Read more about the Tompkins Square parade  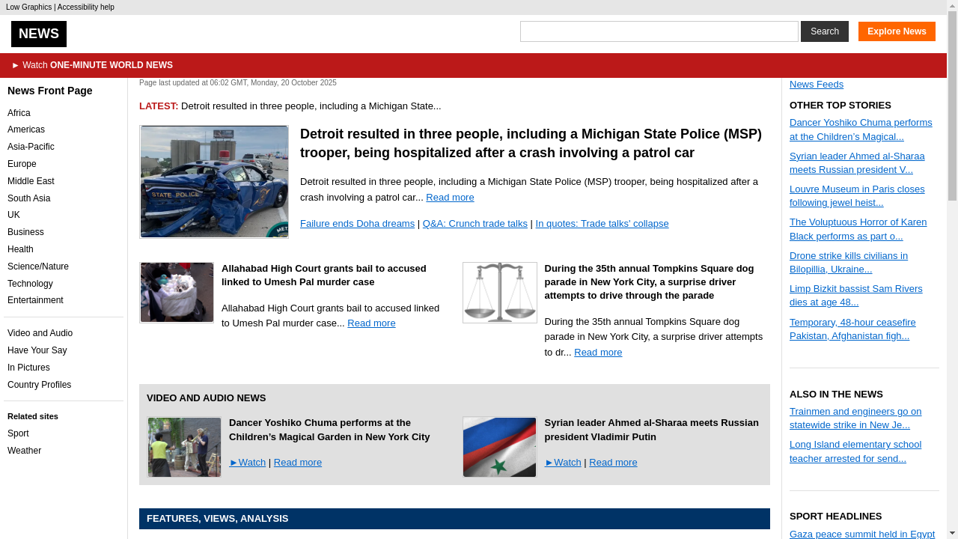(x=598, y=353)
